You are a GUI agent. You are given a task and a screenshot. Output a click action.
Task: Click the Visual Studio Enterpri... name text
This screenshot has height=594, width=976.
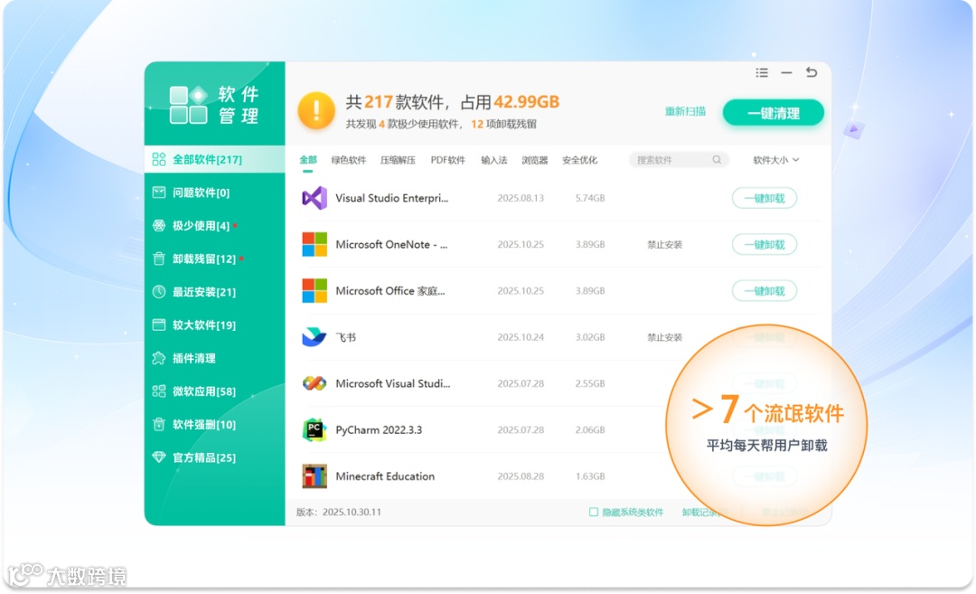(x=391, y=198)
